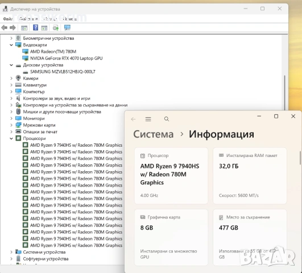Maximize the Settings window
The height and width of the screenshot is (273, 302).
(276, 116)
